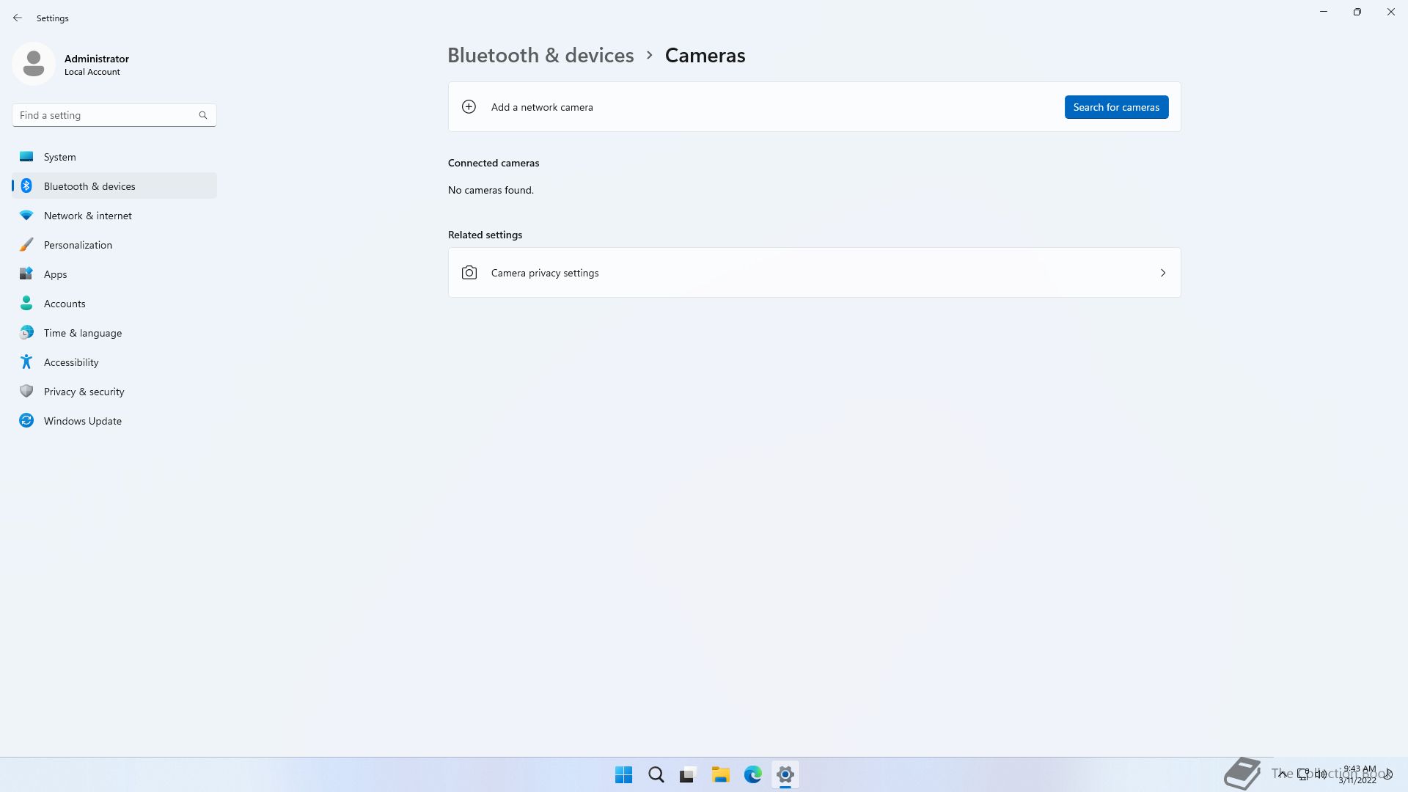Screen dimensions: 1408x792
Task: Click the Windows Start button
Action: coord(624,774)
